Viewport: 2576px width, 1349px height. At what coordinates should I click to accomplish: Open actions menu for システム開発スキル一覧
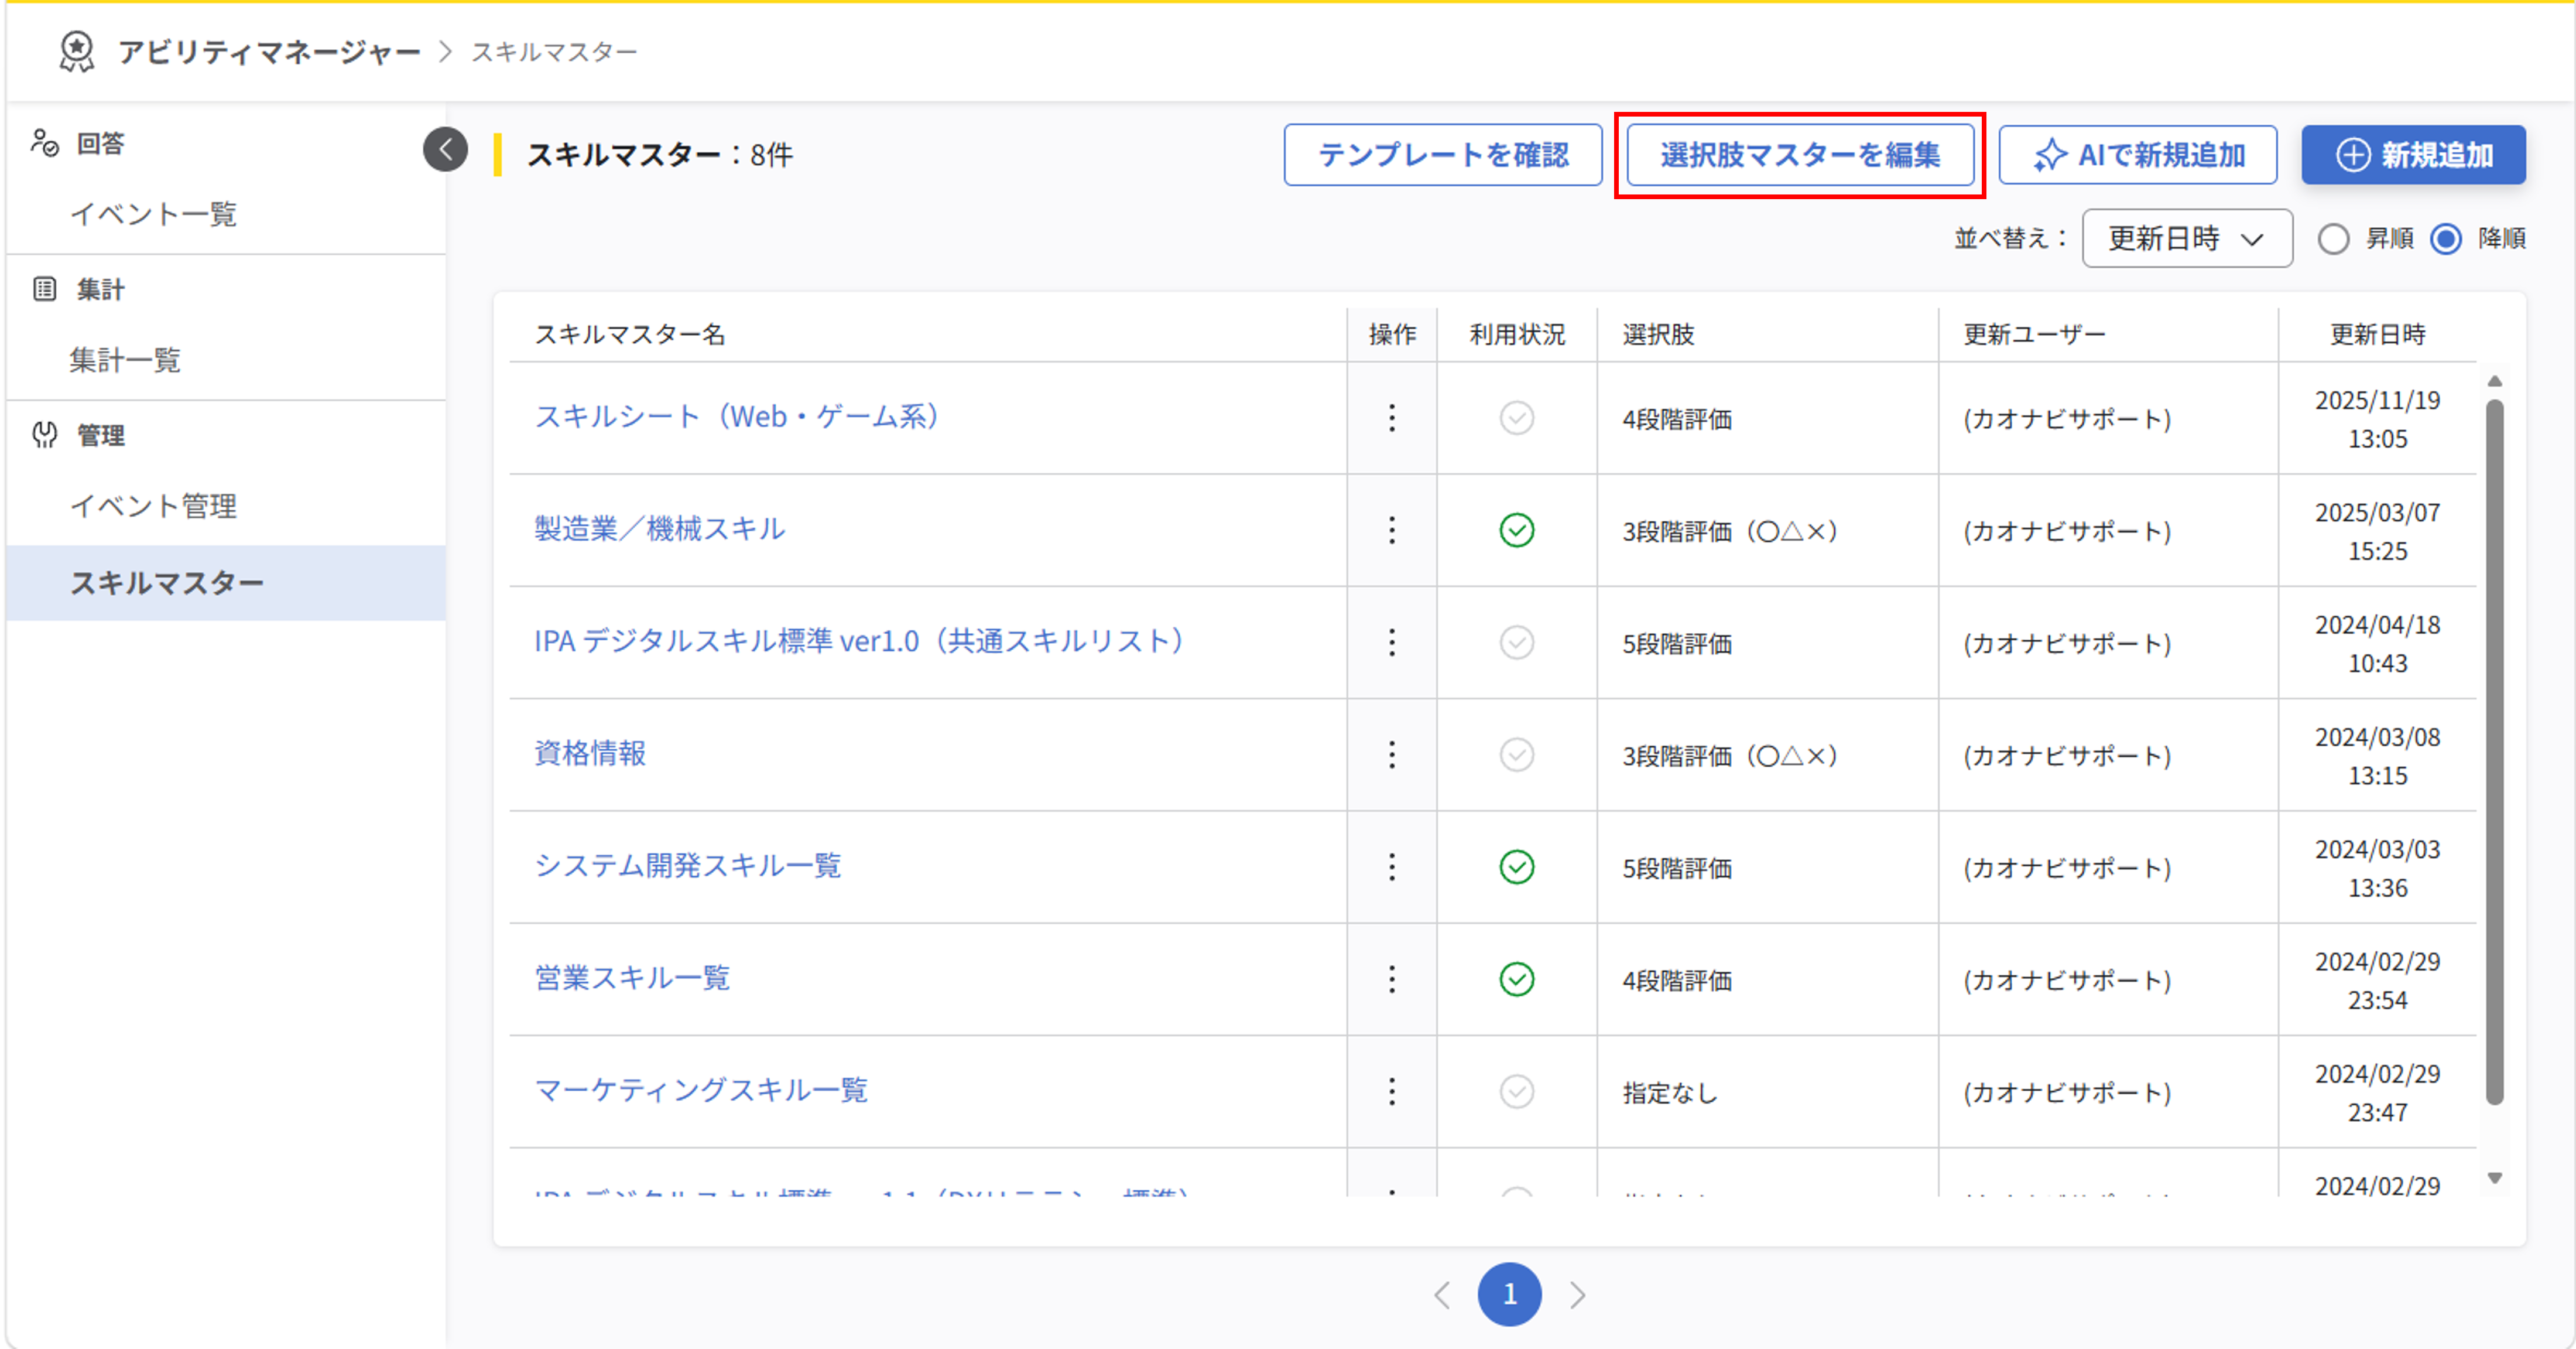tap(1392, 867)
